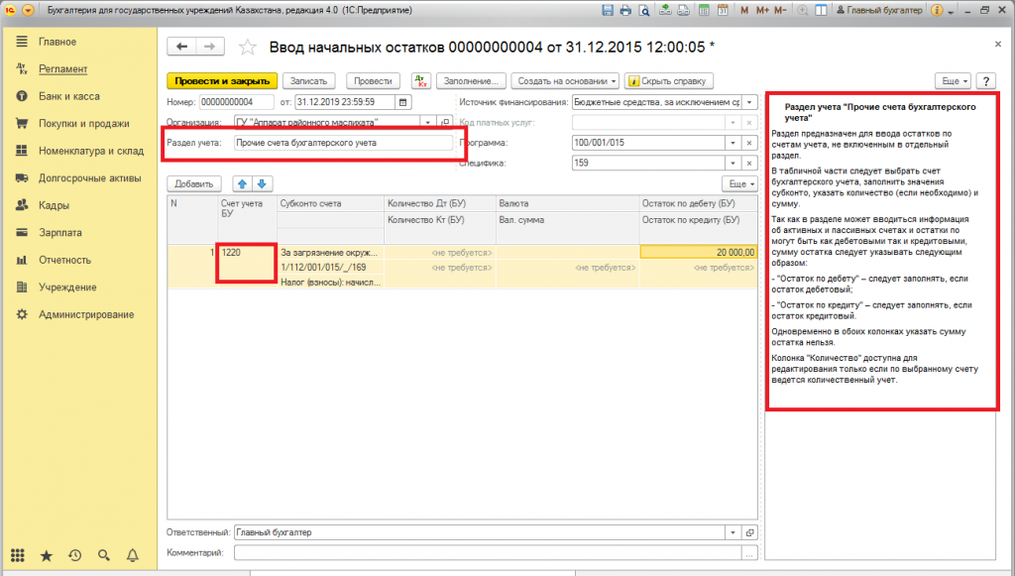This screenshot has width=1015, height=576.
Task: Move the row down with blue arrow
Action: point(262,183)
